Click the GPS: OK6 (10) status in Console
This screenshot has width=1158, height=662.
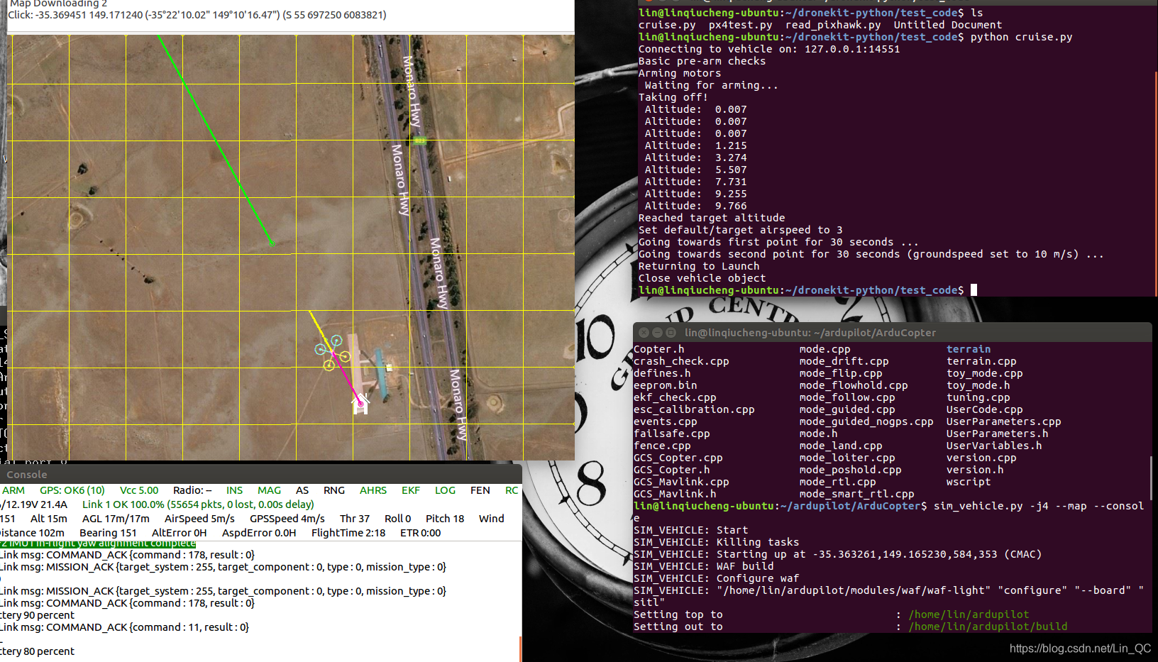pos(72,490)
